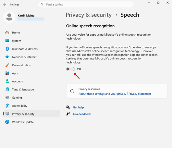Select Network & internet category
This screenshot has height=148, width=172.
[31, 57]
